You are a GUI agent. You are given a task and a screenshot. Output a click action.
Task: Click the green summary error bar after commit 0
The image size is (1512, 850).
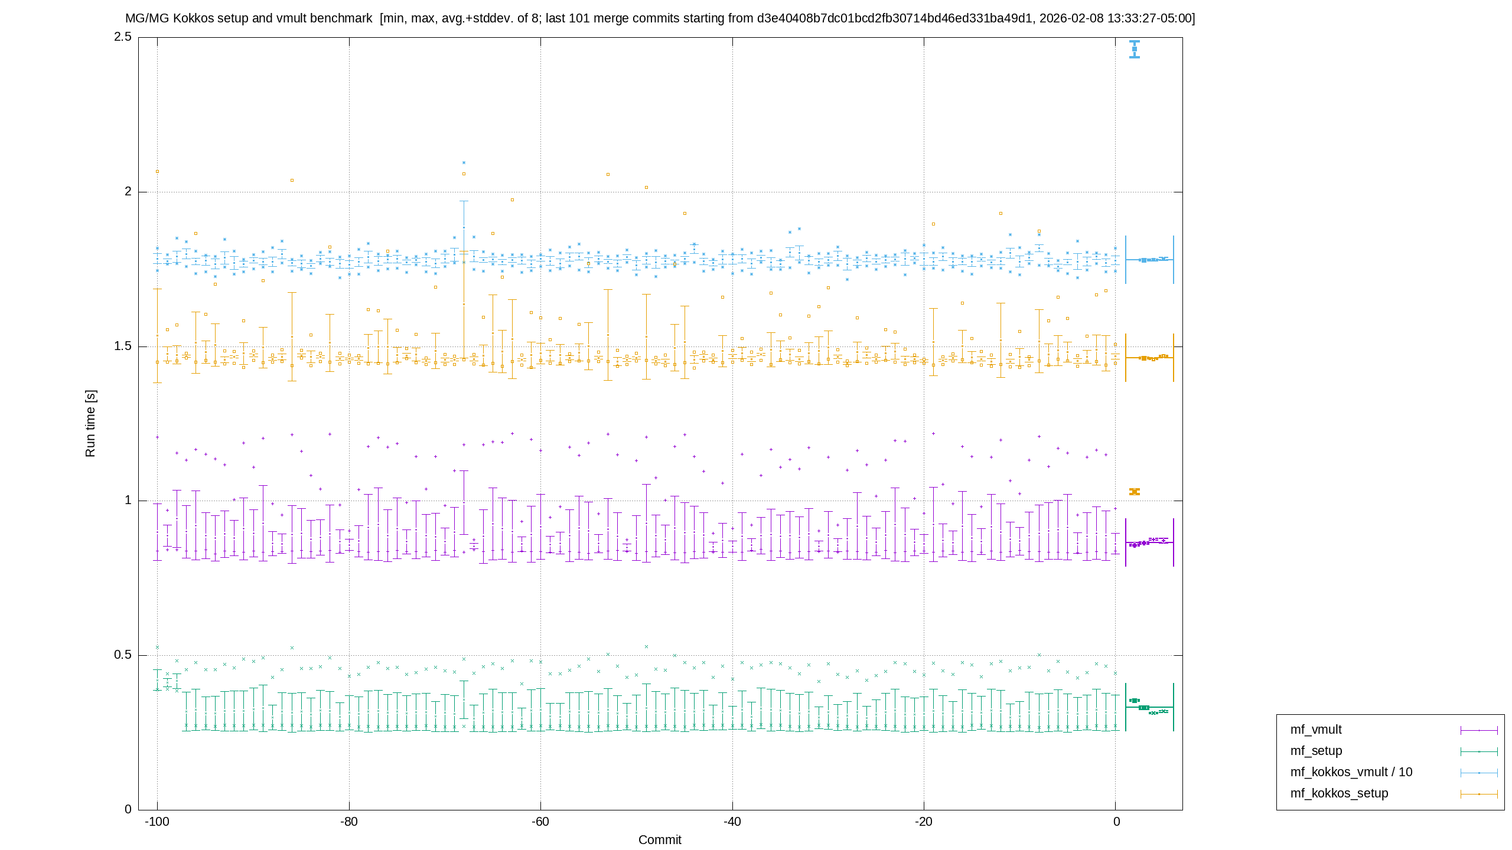[x=1149, y=707]
